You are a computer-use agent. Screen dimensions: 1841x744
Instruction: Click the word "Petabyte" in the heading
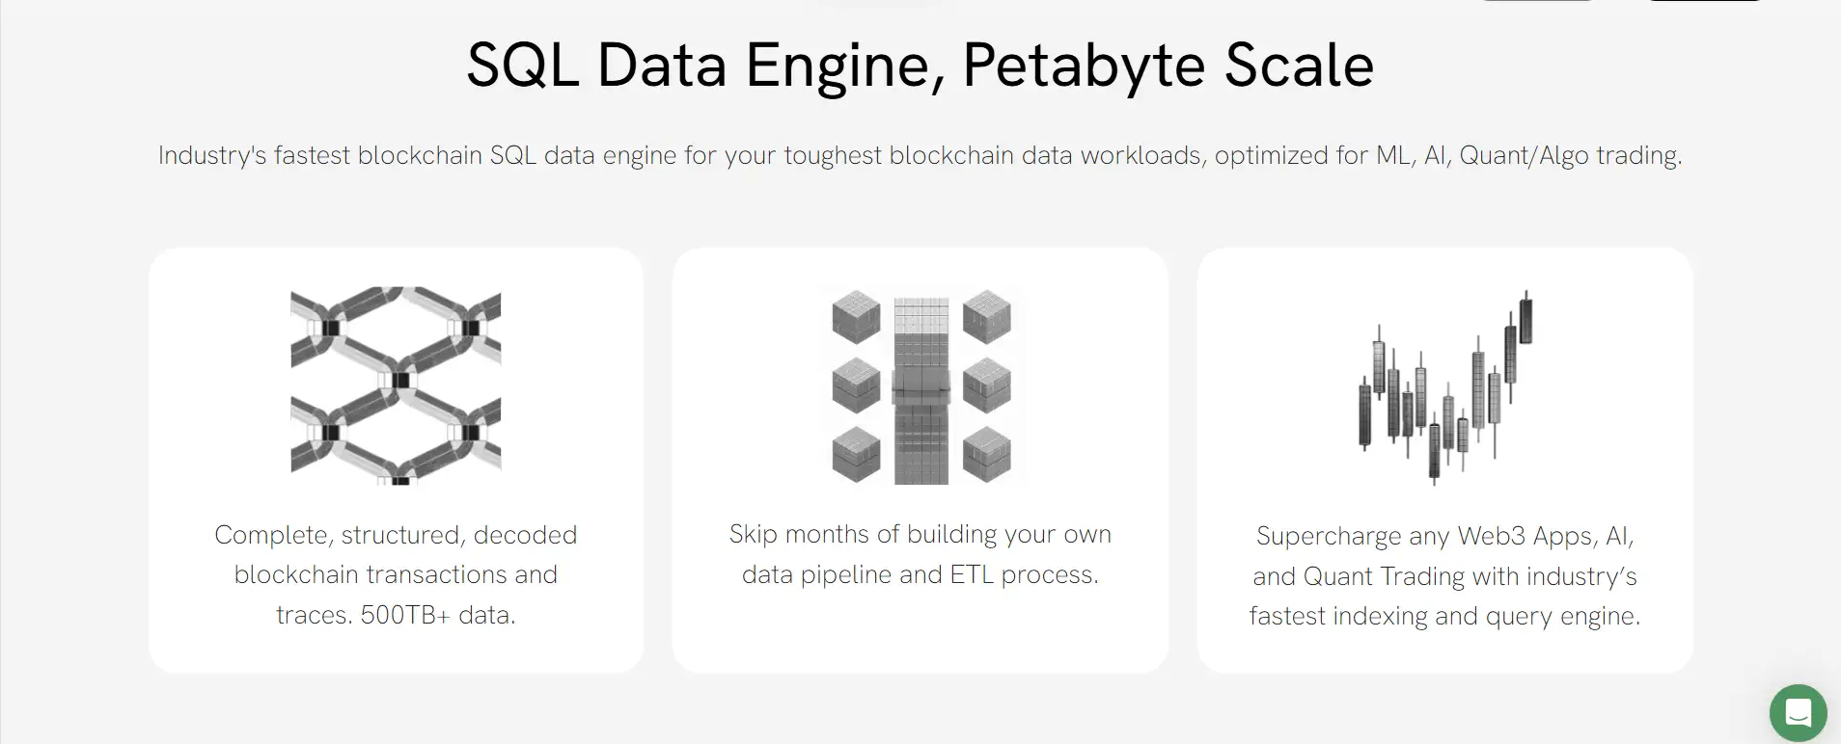pyautogui.click(x=1083, y=66)
